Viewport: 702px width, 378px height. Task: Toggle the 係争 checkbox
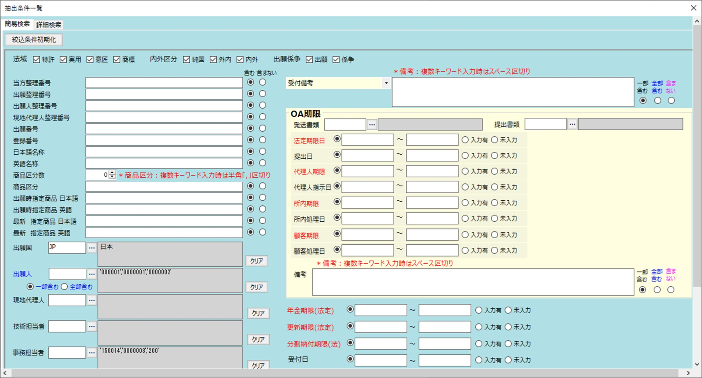[x=336, y=60]
